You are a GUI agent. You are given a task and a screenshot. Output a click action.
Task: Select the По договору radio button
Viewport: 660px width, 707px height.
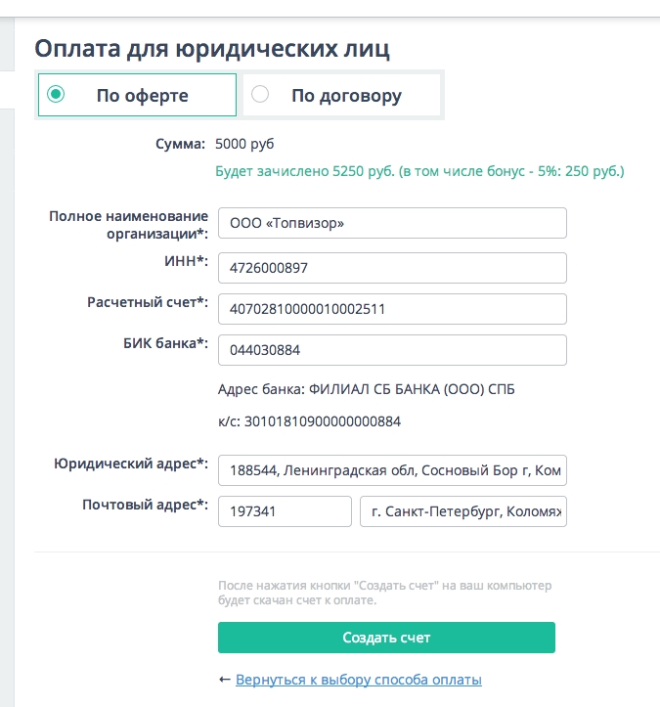(x=260, y=94)
